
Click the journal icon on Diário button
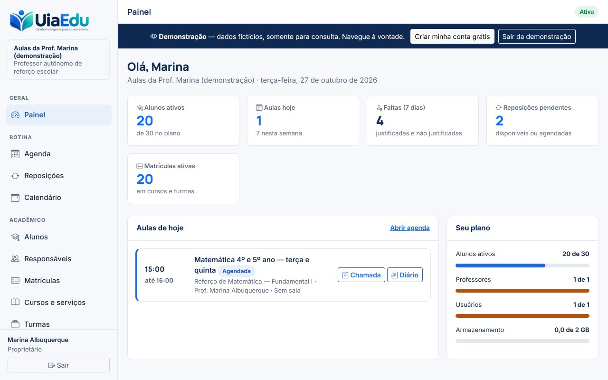click(x=395, y=275)
